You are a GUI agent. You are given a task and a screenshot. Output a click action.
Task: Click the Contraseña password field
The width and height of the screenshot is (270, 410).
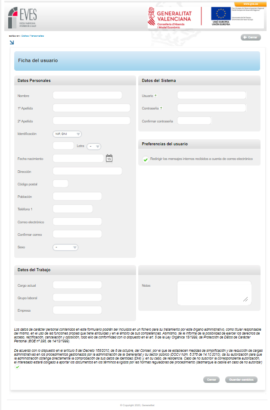click(211, 108)
